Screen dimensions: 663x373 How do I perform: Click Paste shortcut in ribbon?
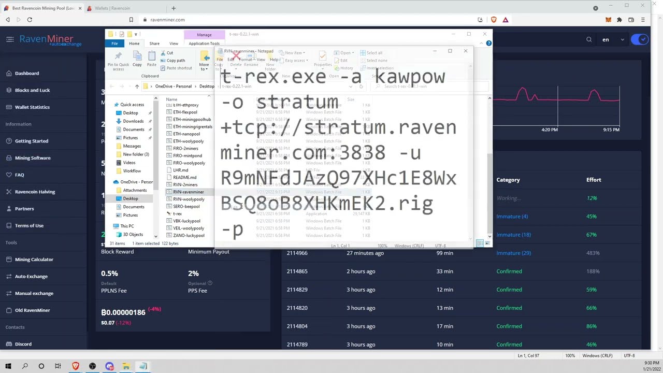[x=176, y=68]
